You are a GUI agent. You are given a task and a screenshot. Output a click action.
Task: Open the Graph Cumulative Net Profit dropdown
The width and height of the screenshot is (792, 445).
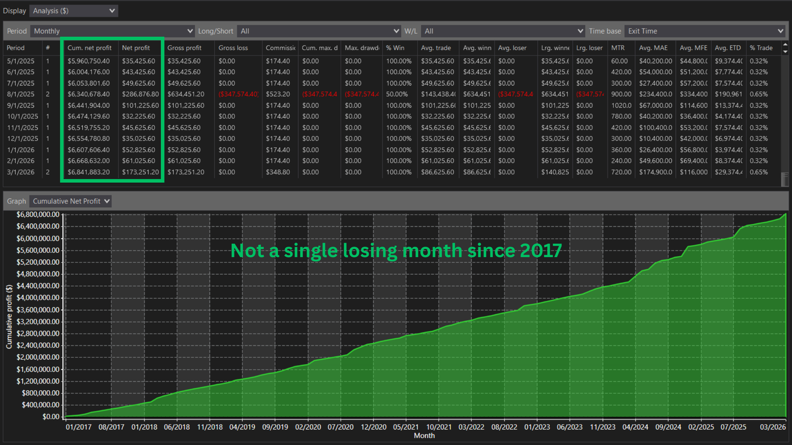[70, 201]
